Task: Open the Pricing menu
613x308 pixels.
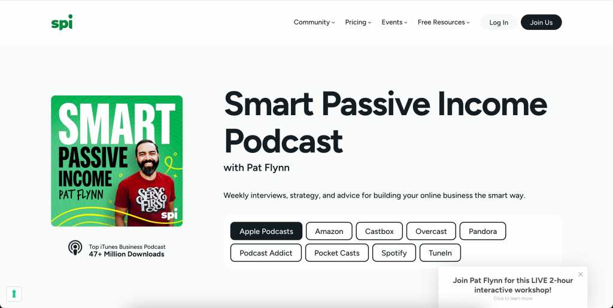Action: (358, 22)
